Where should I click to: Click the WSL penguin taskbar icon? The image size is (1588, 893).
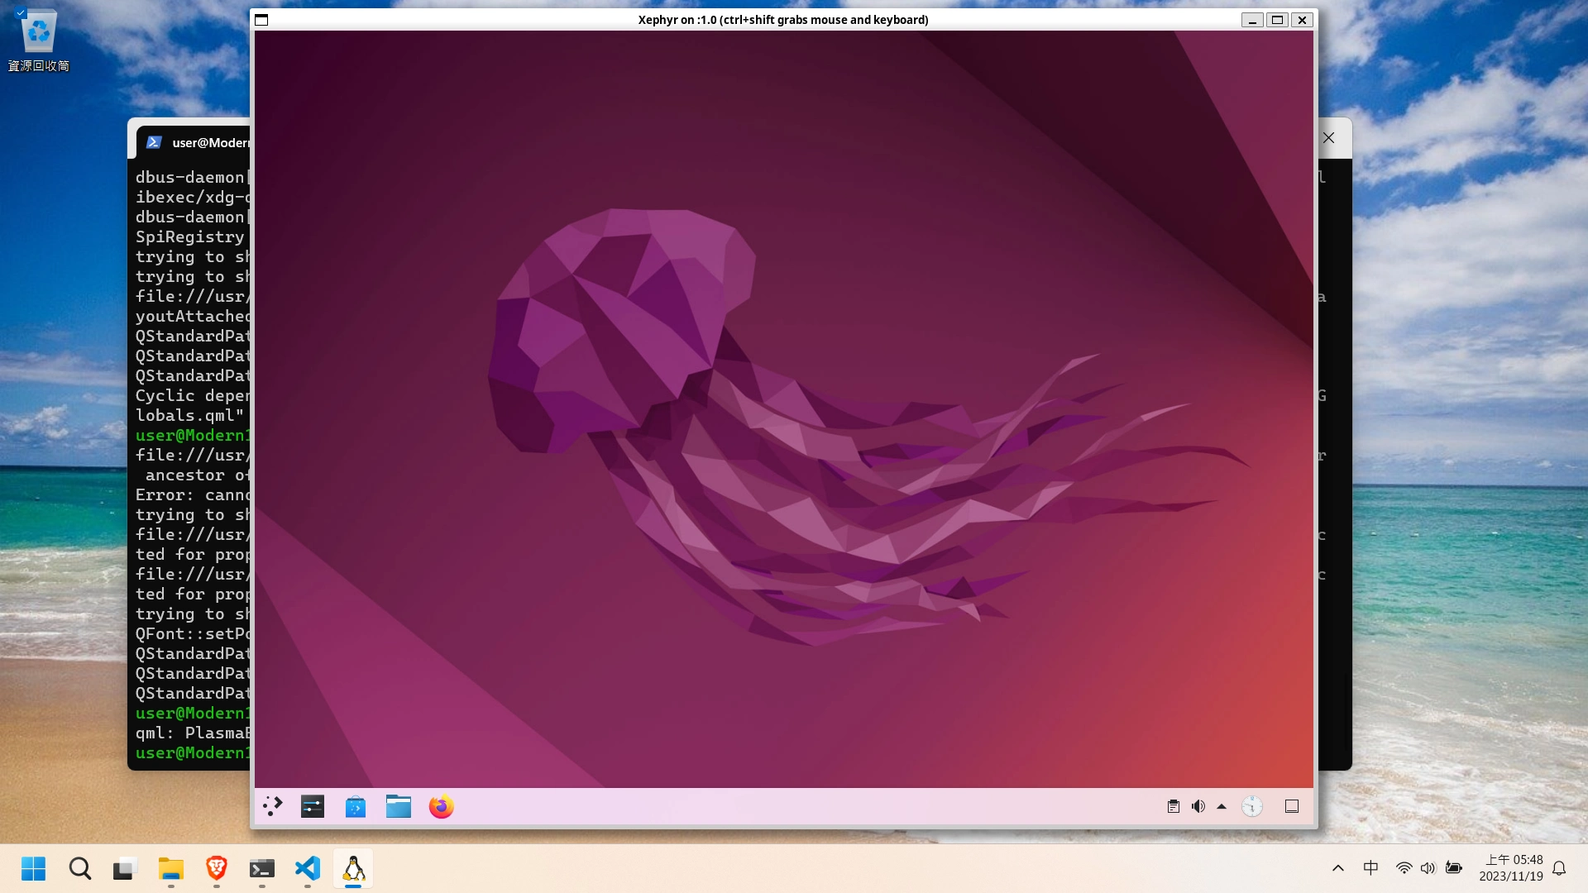click(353, 868)
